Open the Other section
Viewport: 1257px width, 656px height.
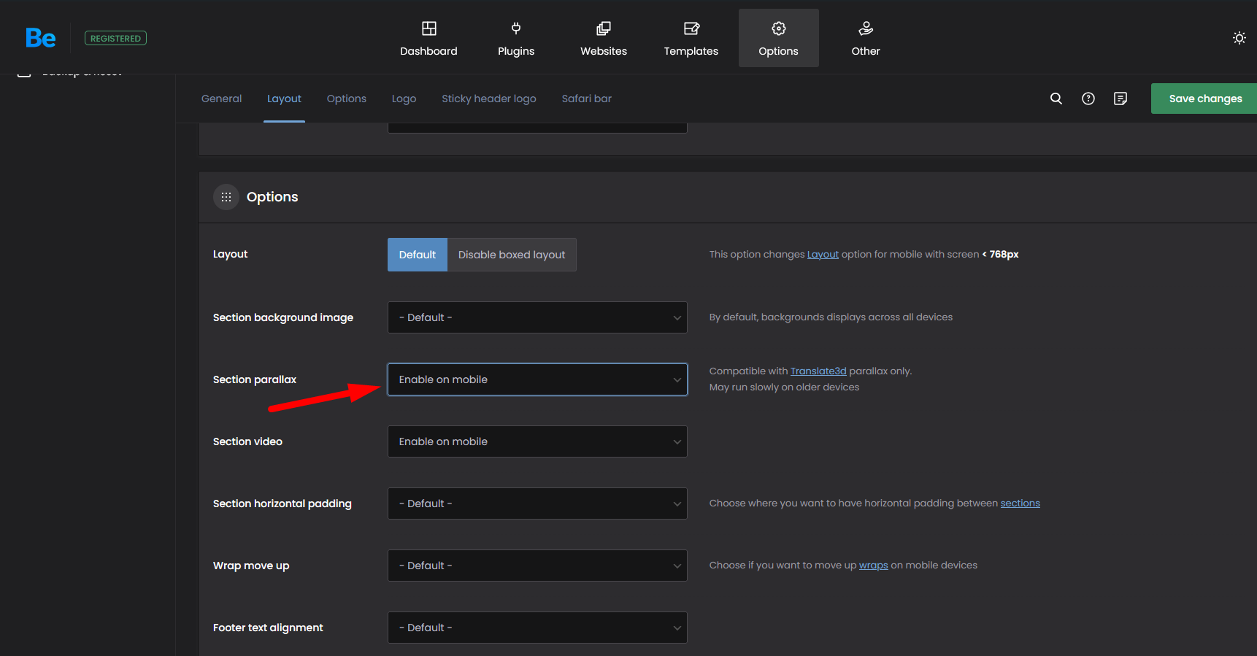[866, 38]
